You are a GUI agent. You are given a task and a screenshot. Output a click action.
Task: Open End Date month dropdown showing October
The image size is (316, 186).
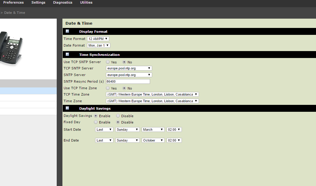(153, 140)
